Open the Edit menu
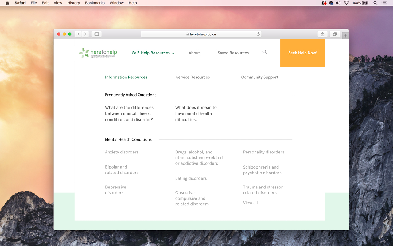The image size is (393, 246). (x=45, y=3)
